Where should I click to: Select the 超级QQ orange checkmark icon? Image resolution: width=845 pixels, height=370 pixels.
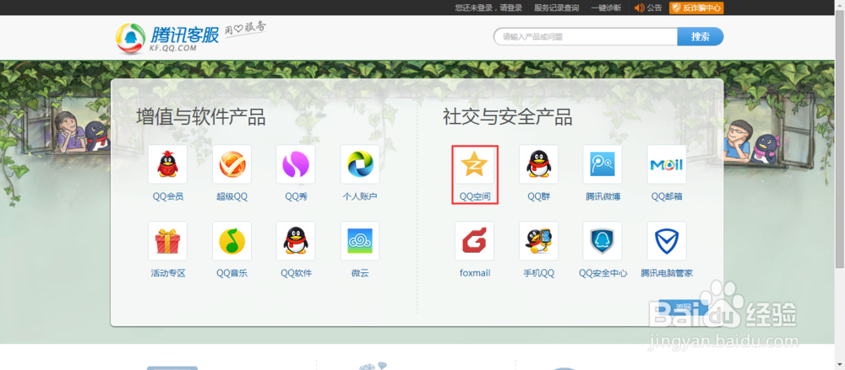point(232,164)
